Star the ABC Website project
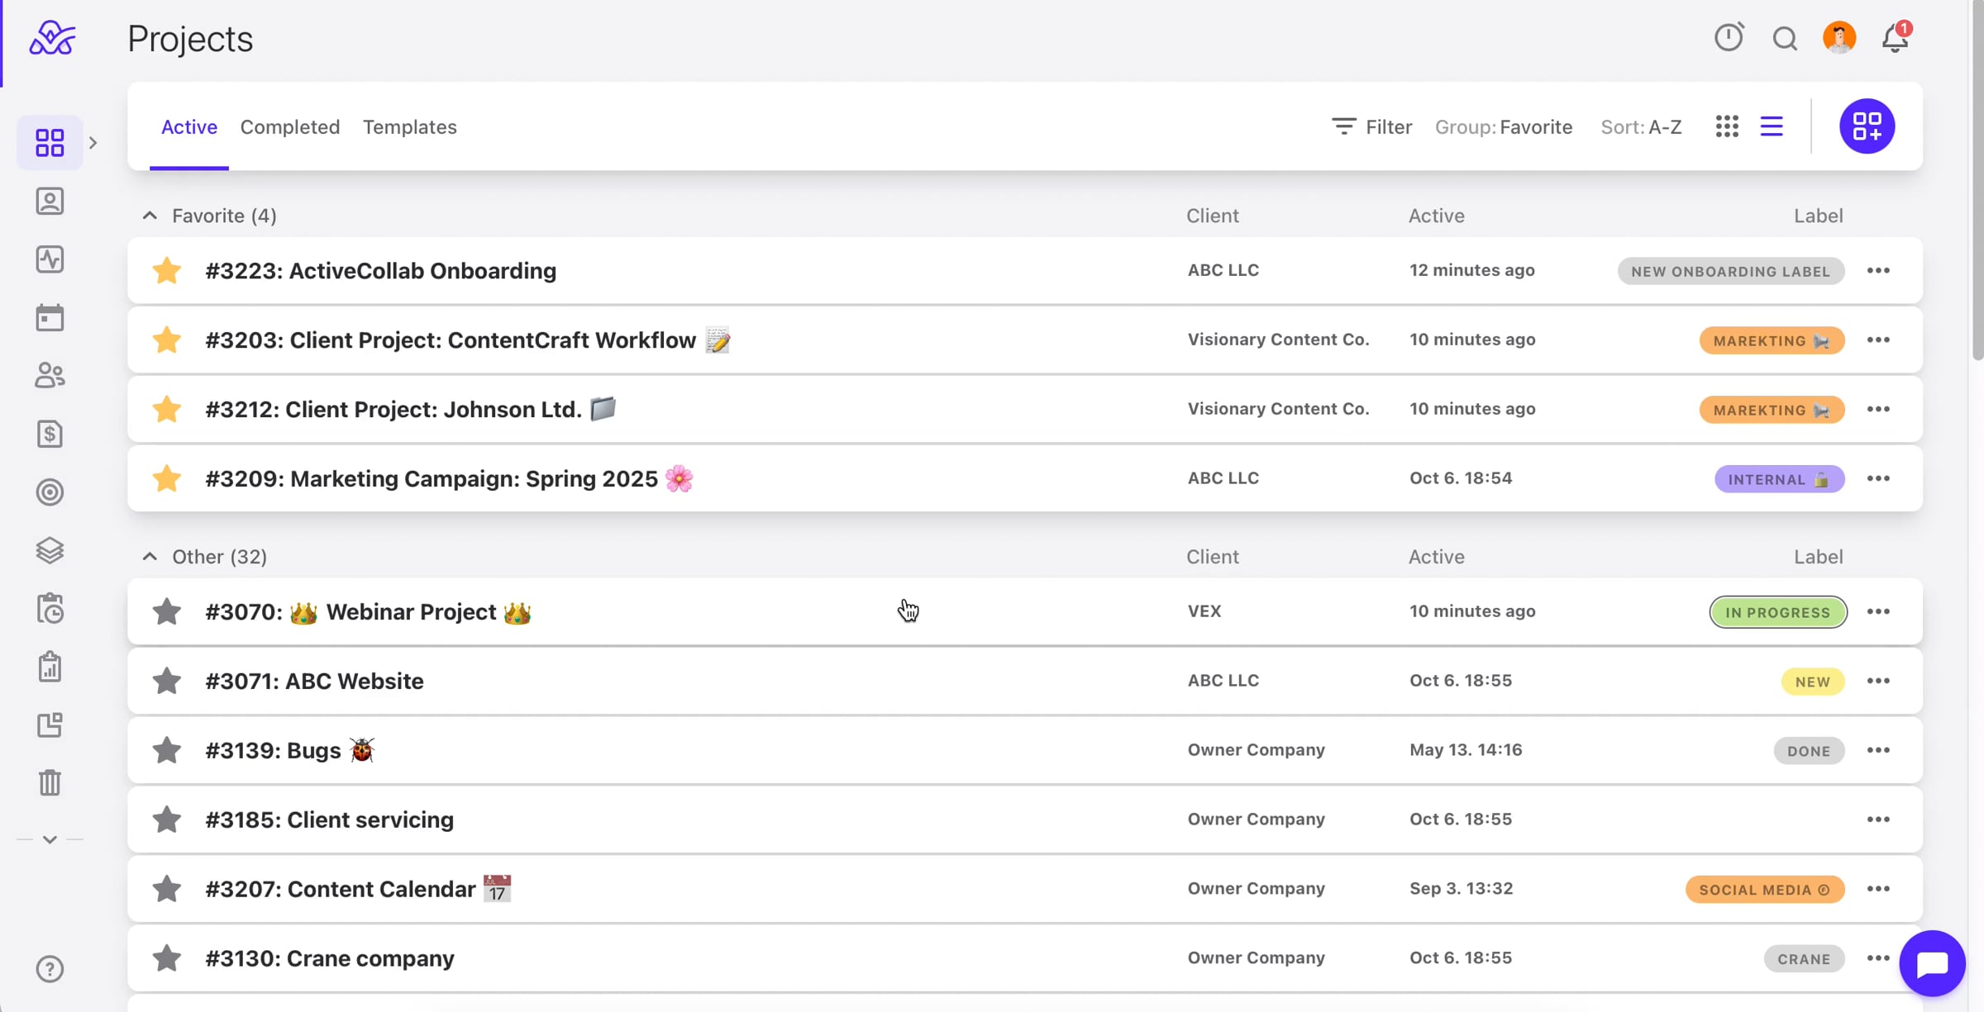1984x1012 pixels. point(167,681)
